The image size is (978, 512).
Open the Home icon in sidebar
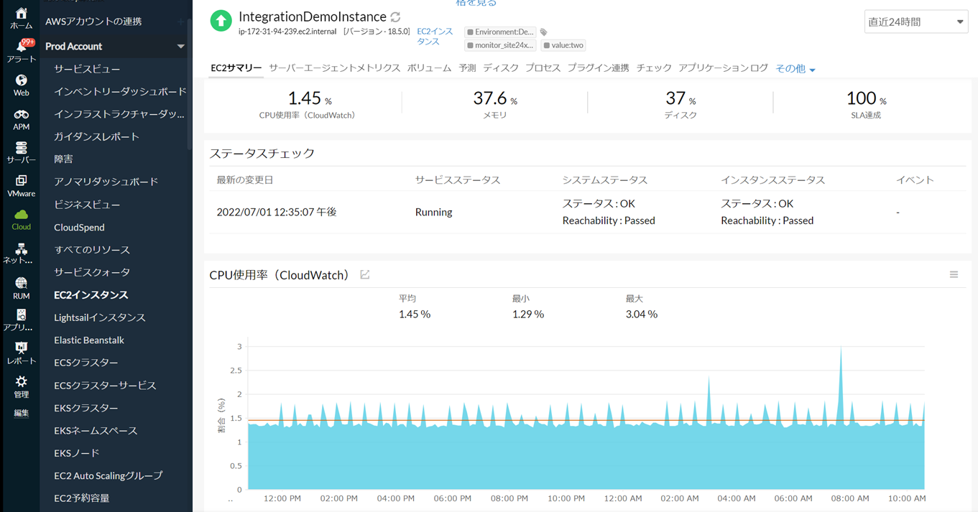21,14
